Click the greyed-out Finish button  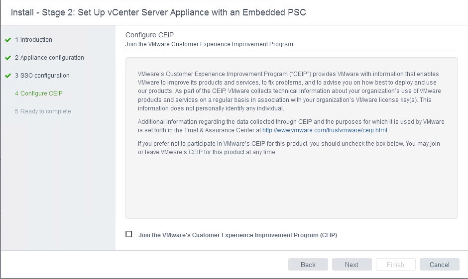395,265
